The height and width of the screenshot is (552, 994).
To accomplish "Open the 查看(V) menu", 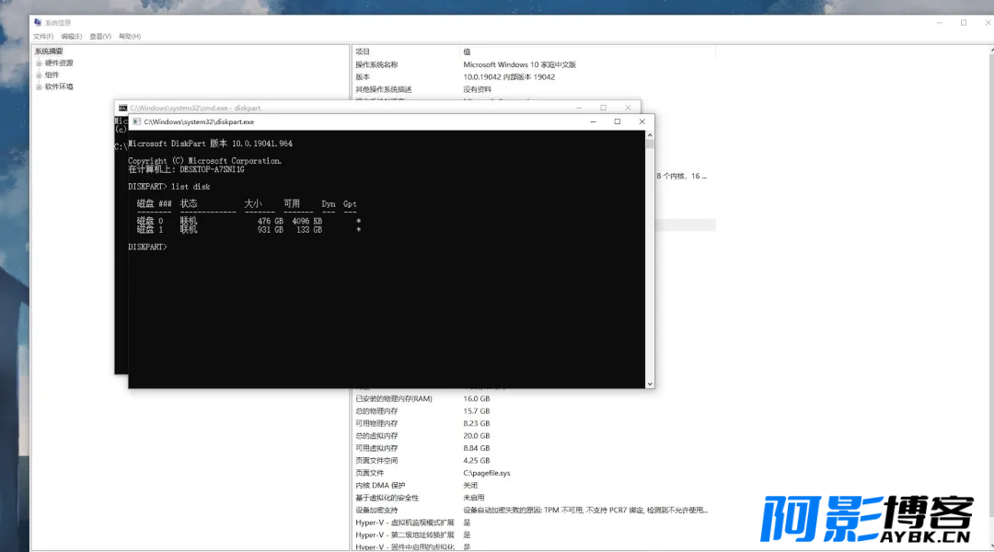I will click(x=100, y=36).
